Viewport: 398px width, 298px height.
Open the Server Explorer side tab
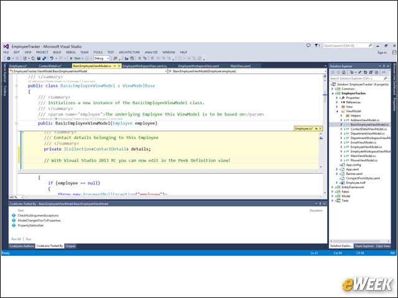pos(4,73)
